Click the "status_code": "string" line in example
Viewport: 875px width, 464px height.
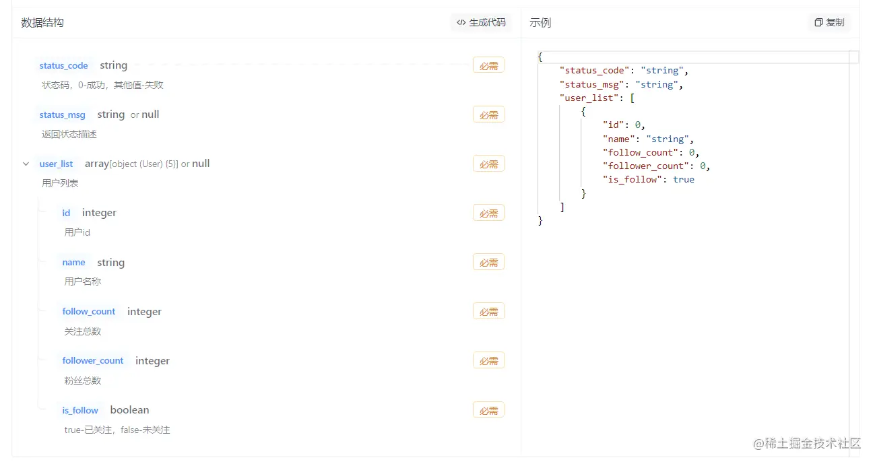624,71
